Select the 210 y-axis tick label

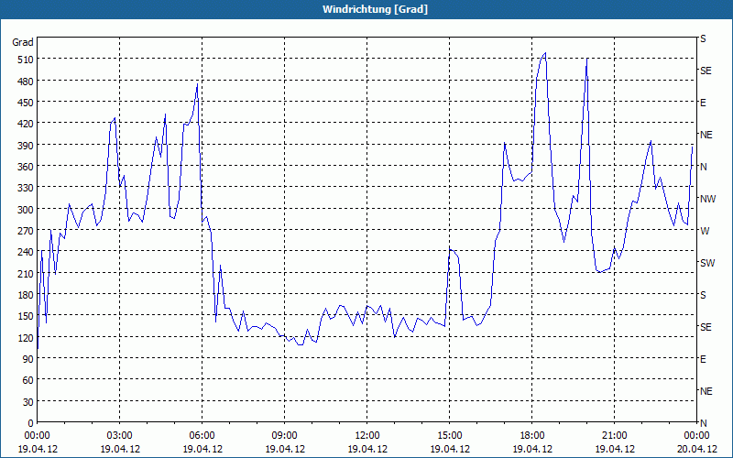(26, 273)
